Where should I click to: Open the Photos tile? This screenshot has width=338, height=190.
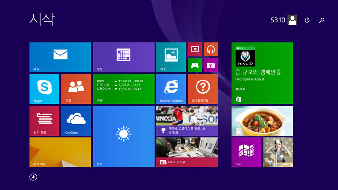pos(171,57)
